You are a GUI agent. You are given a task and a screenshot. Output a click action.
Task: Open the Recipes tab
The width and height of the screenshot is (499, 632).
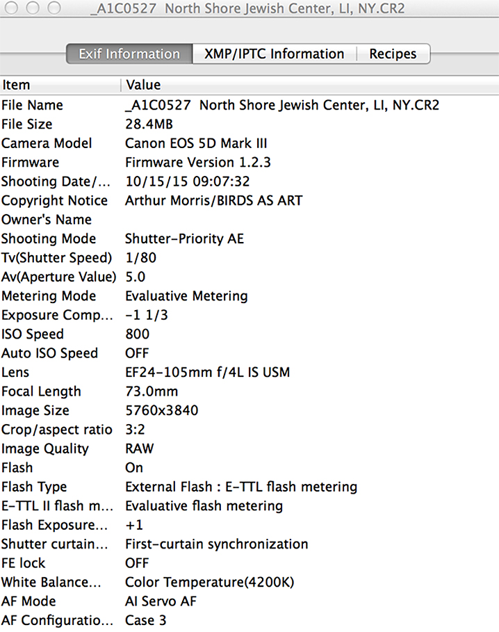tap(393, 54)
